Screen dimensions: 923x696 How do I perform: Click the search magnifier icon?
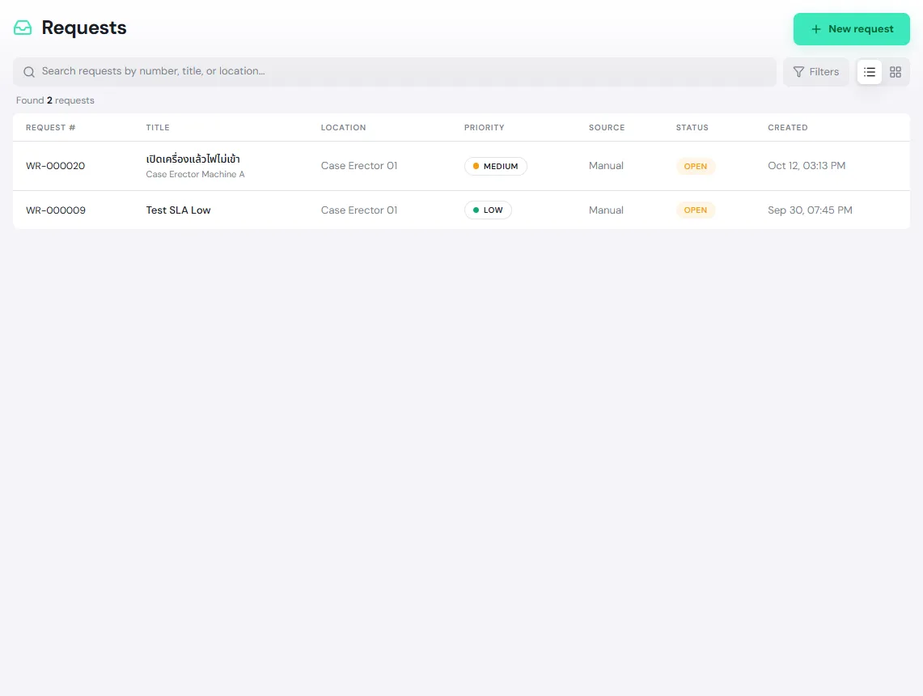click(29, 72)
